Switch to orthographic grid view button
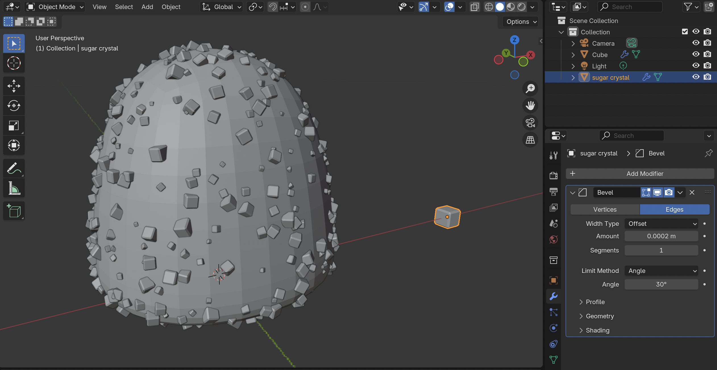Screen dimensions: 717x370 click(530, 140)
